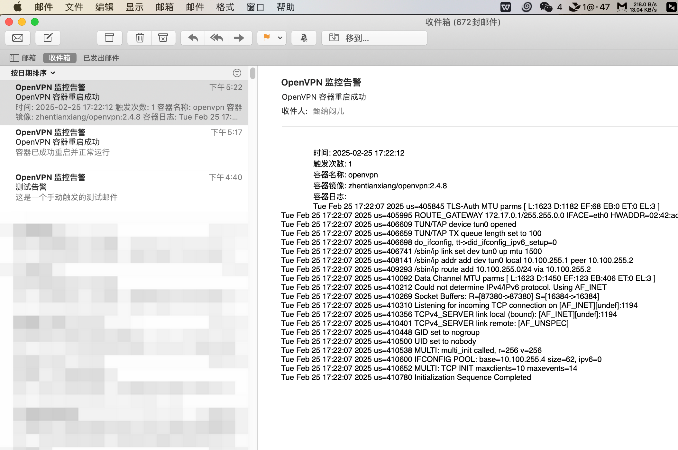The image size is (678, 450).
Task: Reply all to the selected email
Action: pos(216,38)
